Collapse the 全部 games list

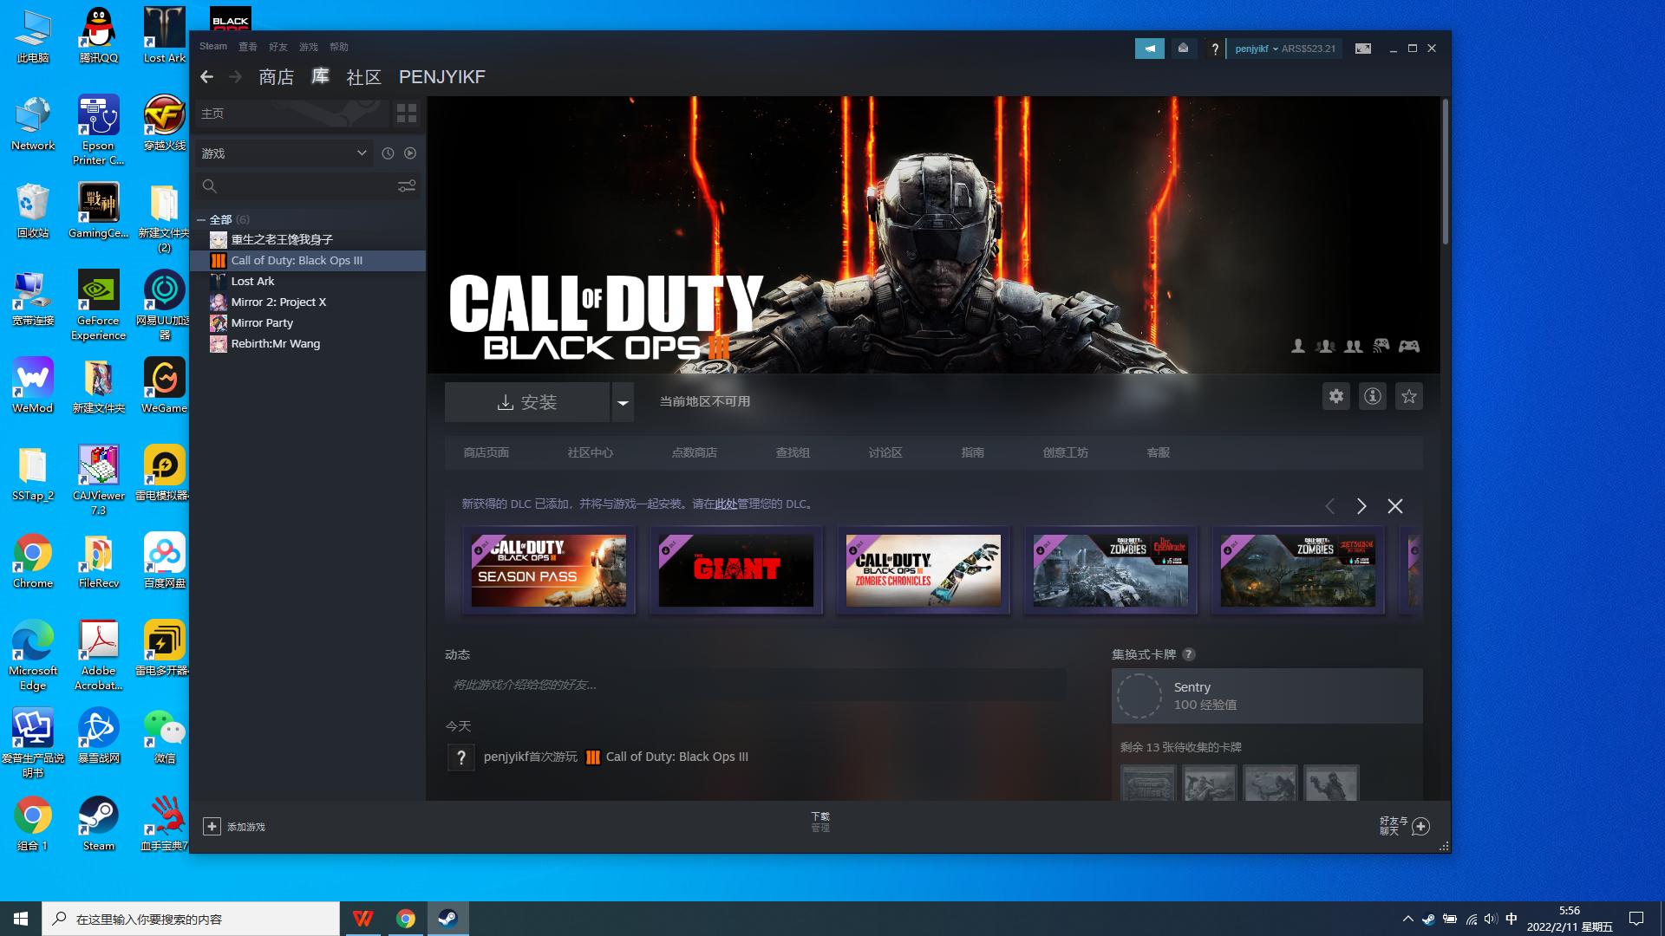tap(201, 220)
